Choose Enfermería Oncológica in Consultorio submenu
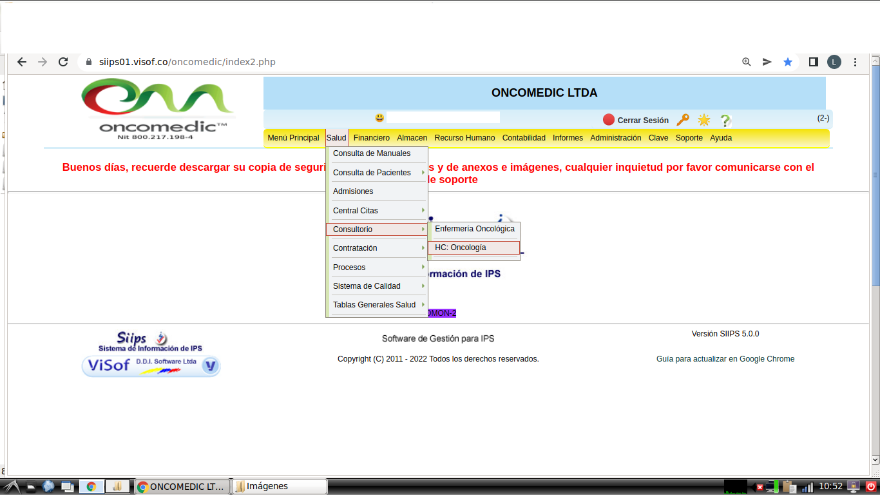 (x=475, y=229)
